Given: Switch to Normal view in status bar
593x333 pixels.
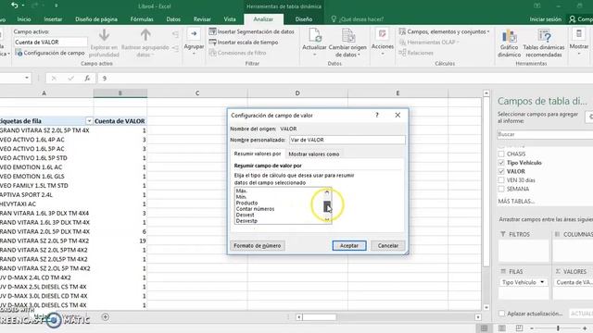Looking at the screenshot, I should [484, 328].
